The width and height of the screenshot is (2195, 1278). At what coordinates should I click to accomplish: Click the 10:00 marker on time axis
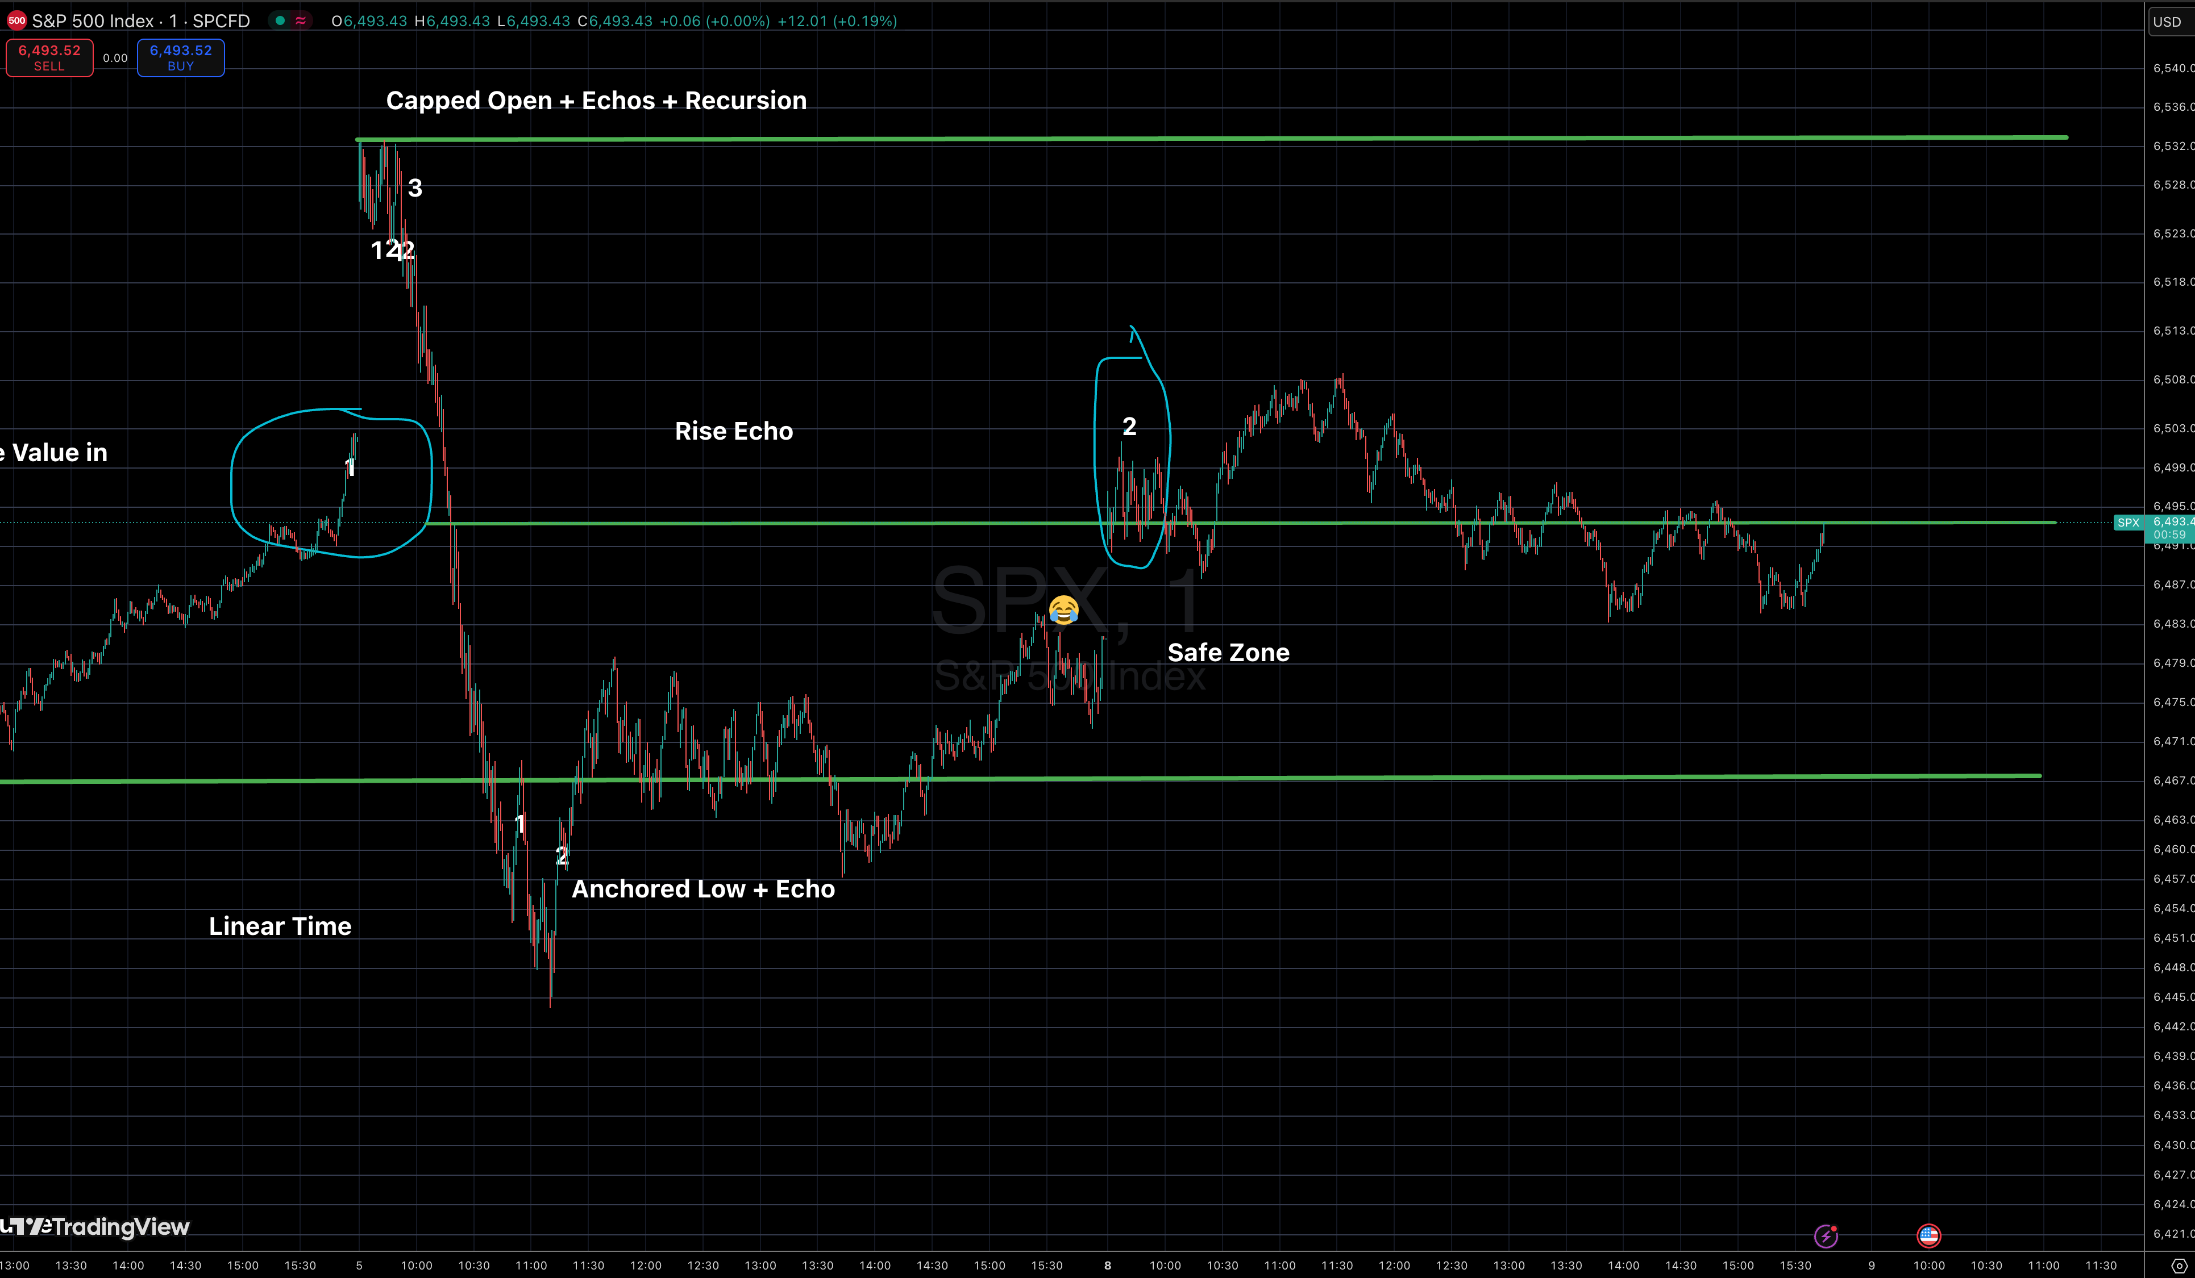(417, 1265)
